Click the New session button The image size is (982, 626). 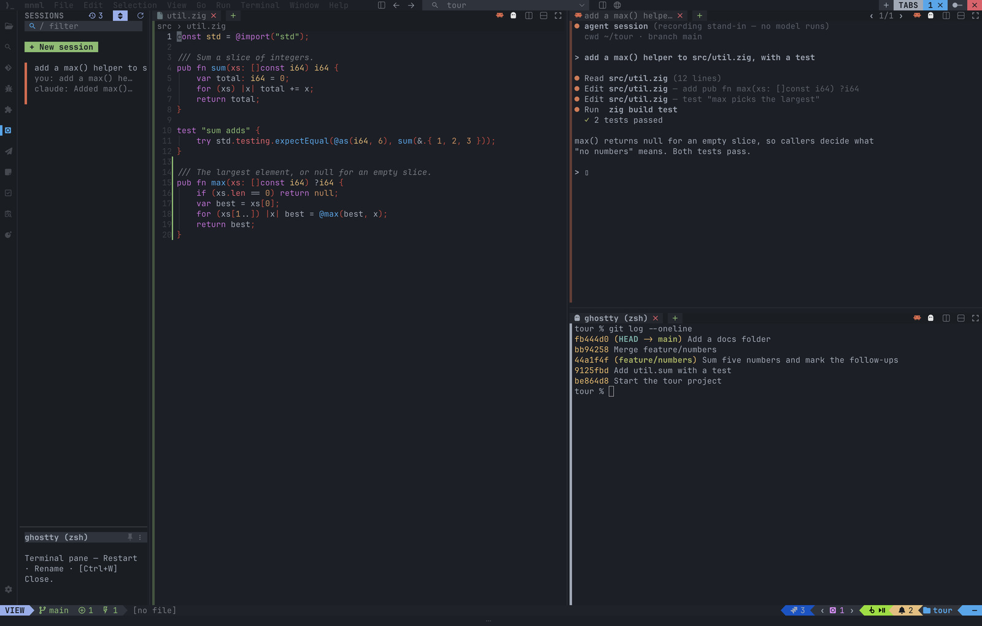pyautogui.click(x=61, y=47)
